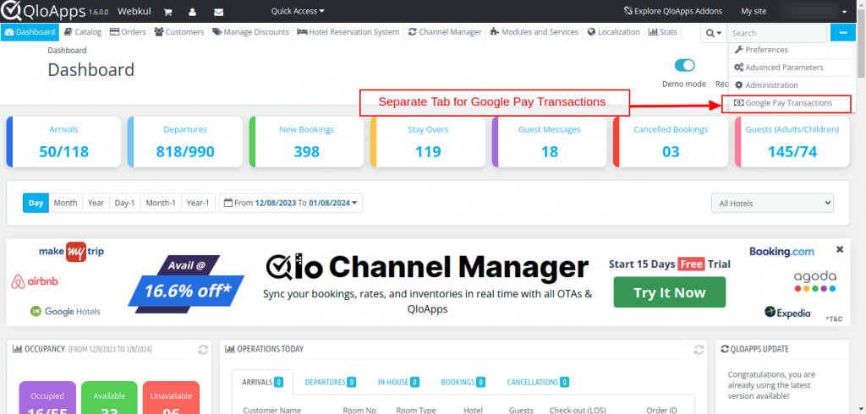
Task: Select the Day range button
Action: tap(36, 203)
